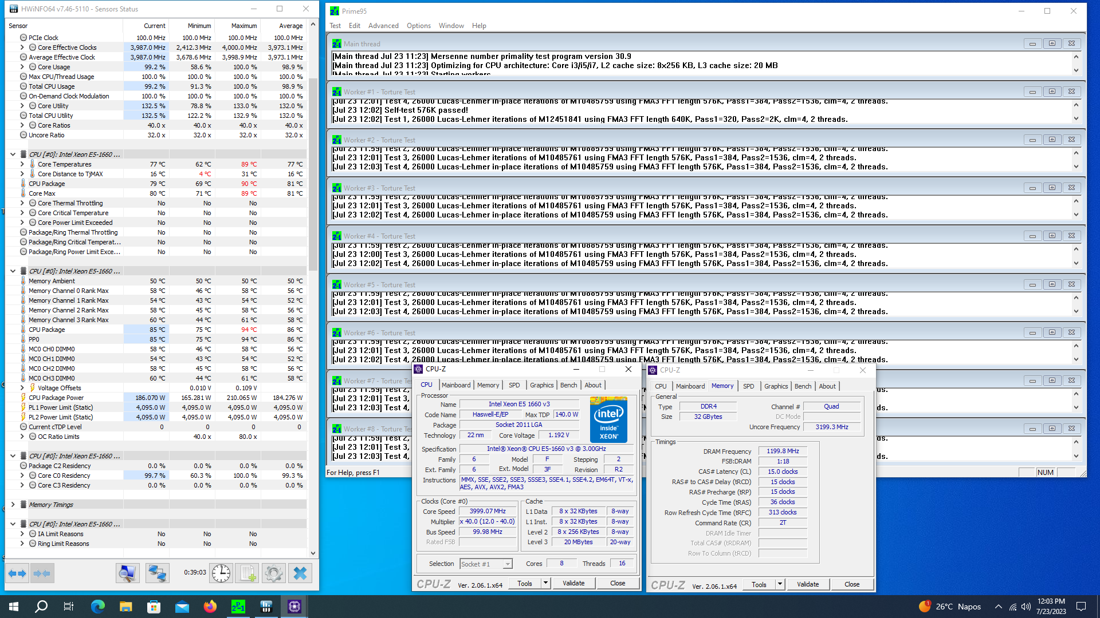Click Prime95 Main thread window icon
The image size is (1100, 618).
[x=336, y=44]
